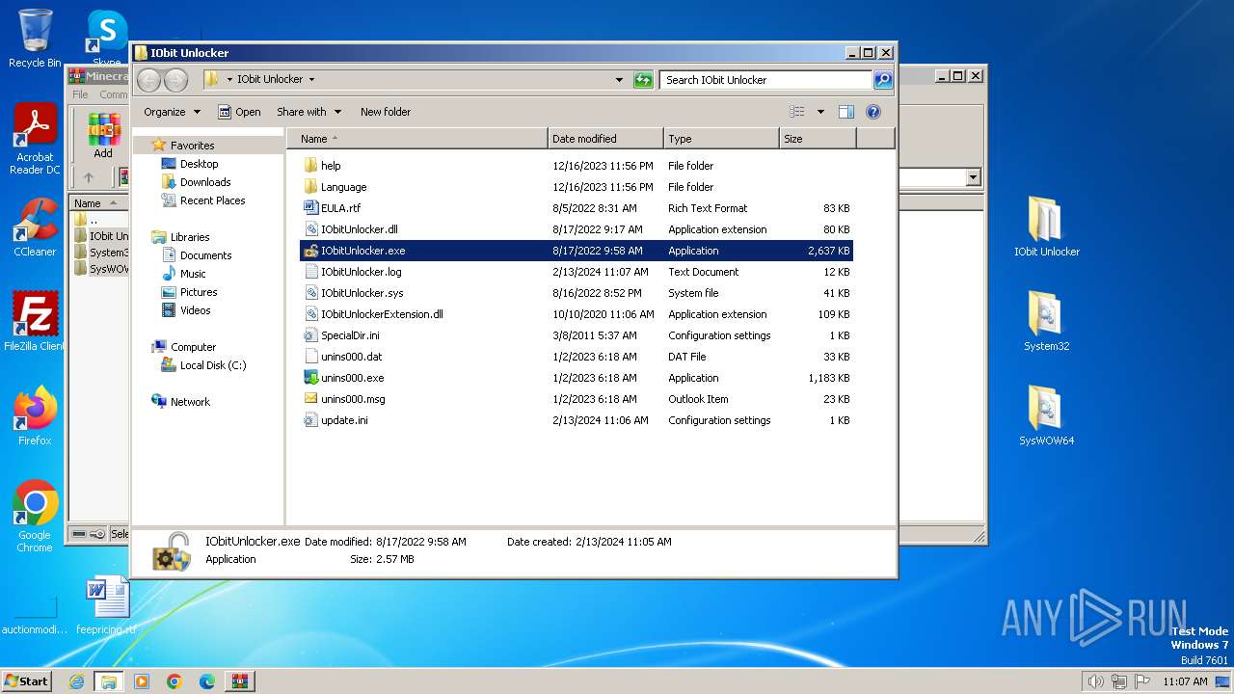Click the Help question mark icon
The width and height of the screenshot is (1234, 694).
click(873, 112)
